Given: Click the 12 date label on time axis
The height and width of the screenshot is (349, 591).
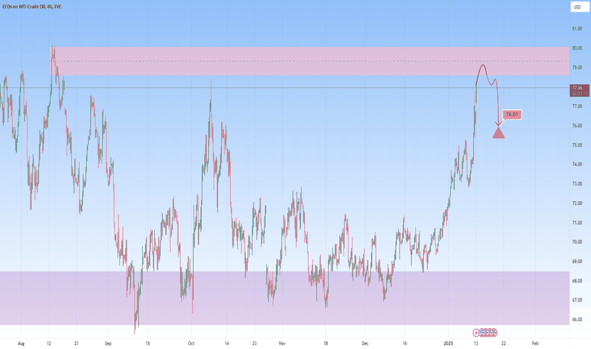Looking at the screenshot, I should coord(49,343).
